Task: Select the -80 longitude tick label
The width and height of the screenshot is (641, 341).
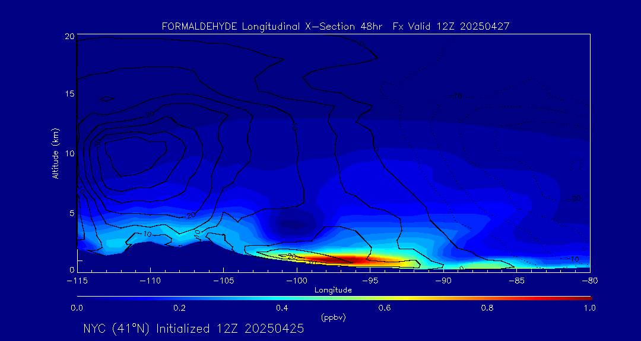Action: pyautogui.click(x=589, y=281)
